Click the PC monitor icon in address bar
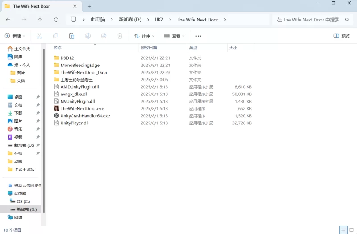This screenshot has width=357, height=234. pyautogui.click(x=73, y=20)
